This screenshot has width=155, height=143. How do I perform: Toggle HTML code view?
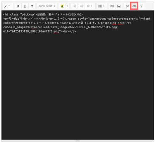click(x=134, y=6)
